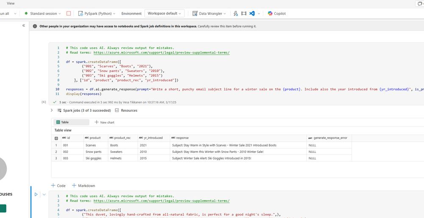
Task: Open the PySpark (Python) language dropdown
Action: point(97,14)
